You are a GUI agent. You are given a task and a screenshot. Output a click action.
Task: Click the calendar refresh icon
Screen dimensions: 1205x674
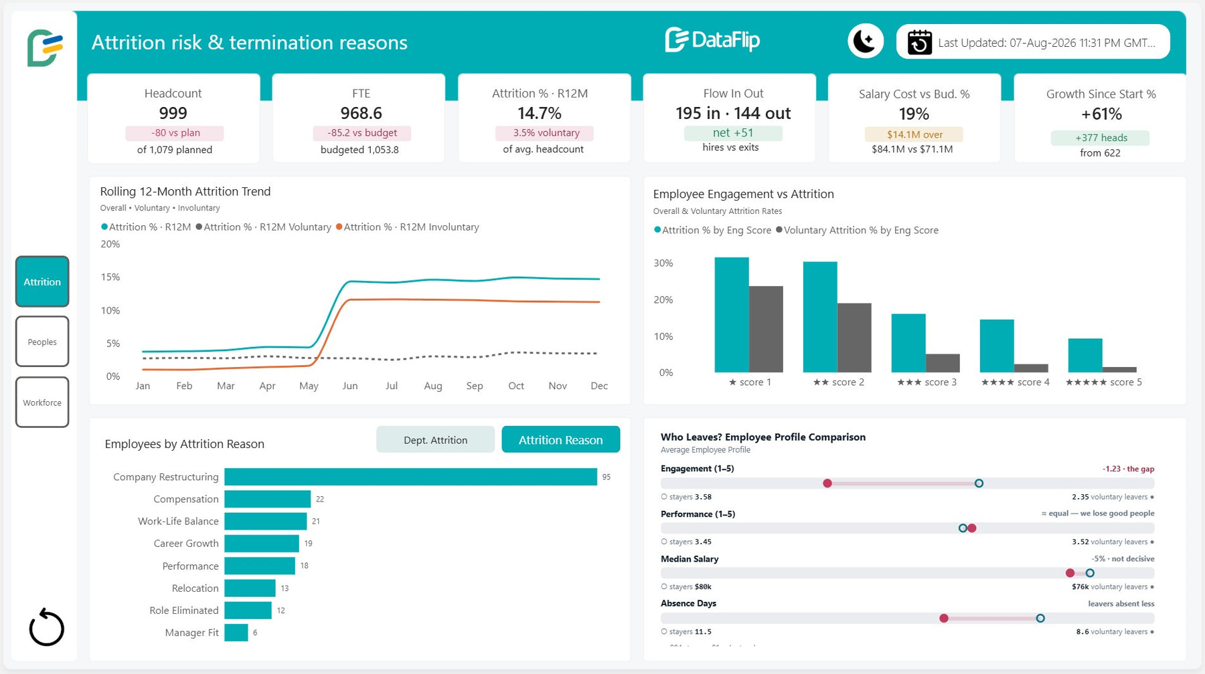(919, 42)
